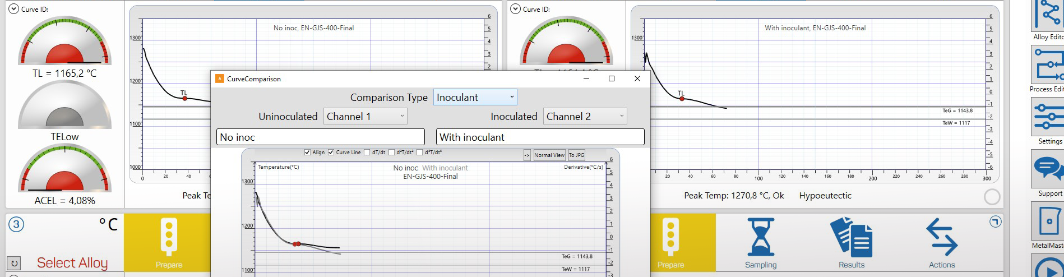Open the Support chat icon
This screenshot has width=1064, height=277.
pos(1048,169)
